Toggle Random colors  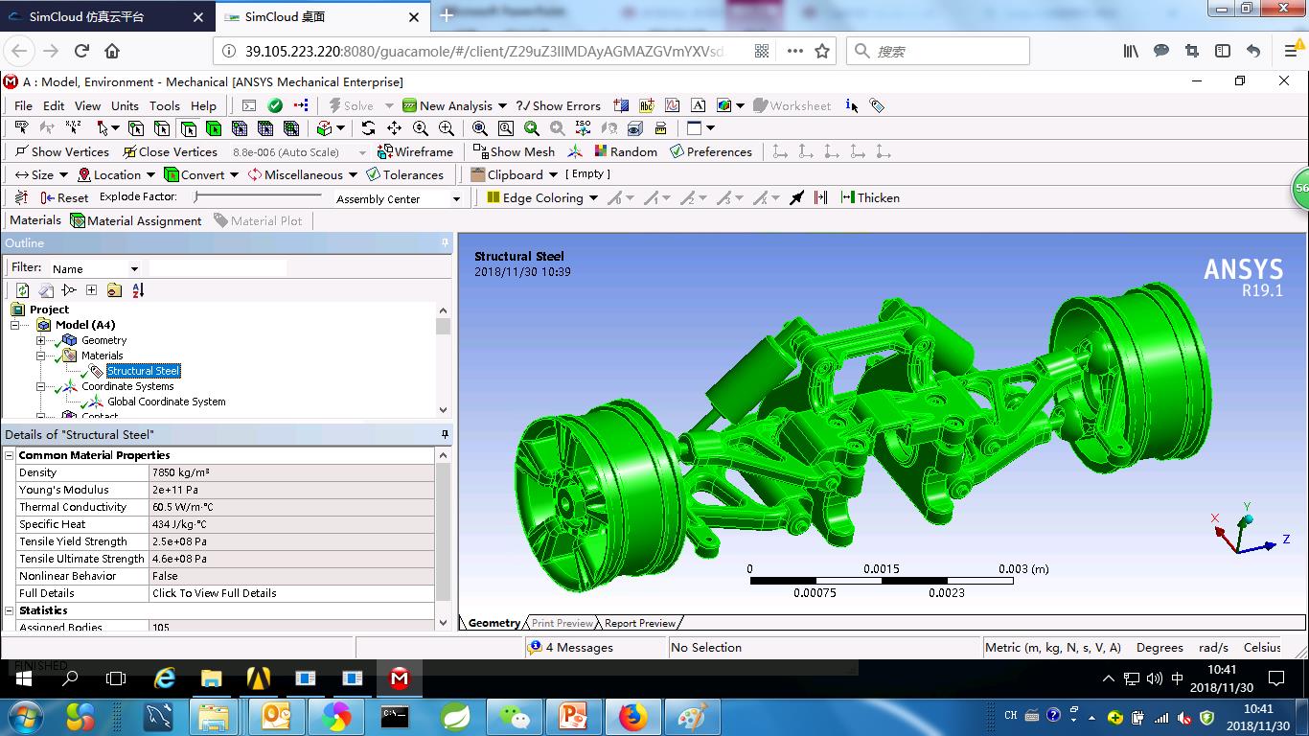[626, 151]
